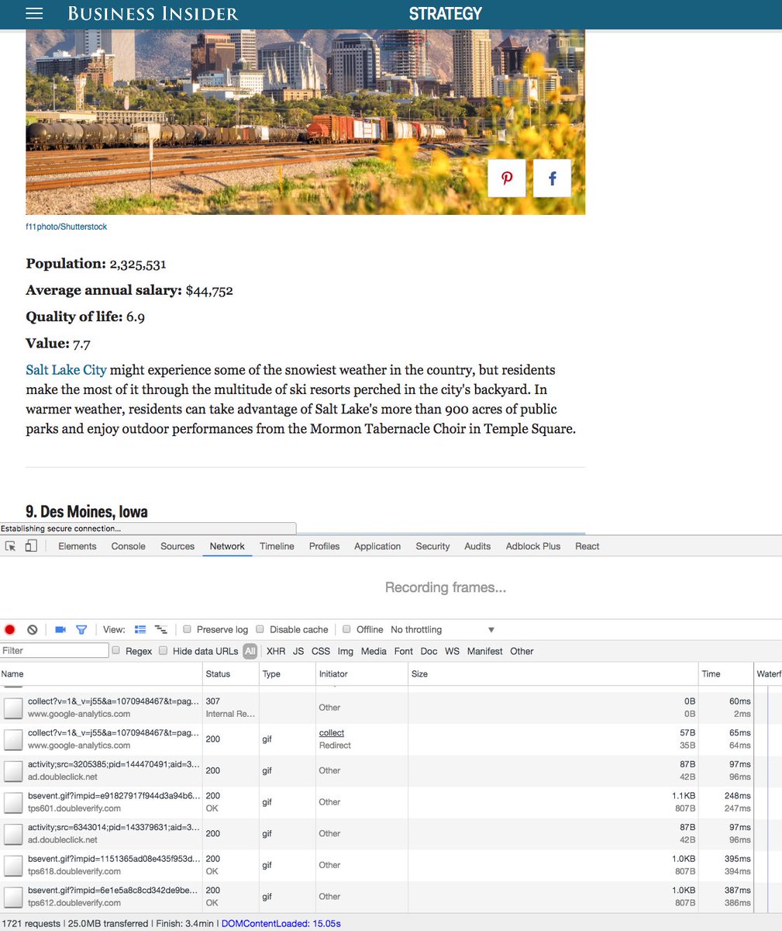Select the All filter type
This screenshot has height=931, width=782.
pyautogui.click(x=250, y=652)
